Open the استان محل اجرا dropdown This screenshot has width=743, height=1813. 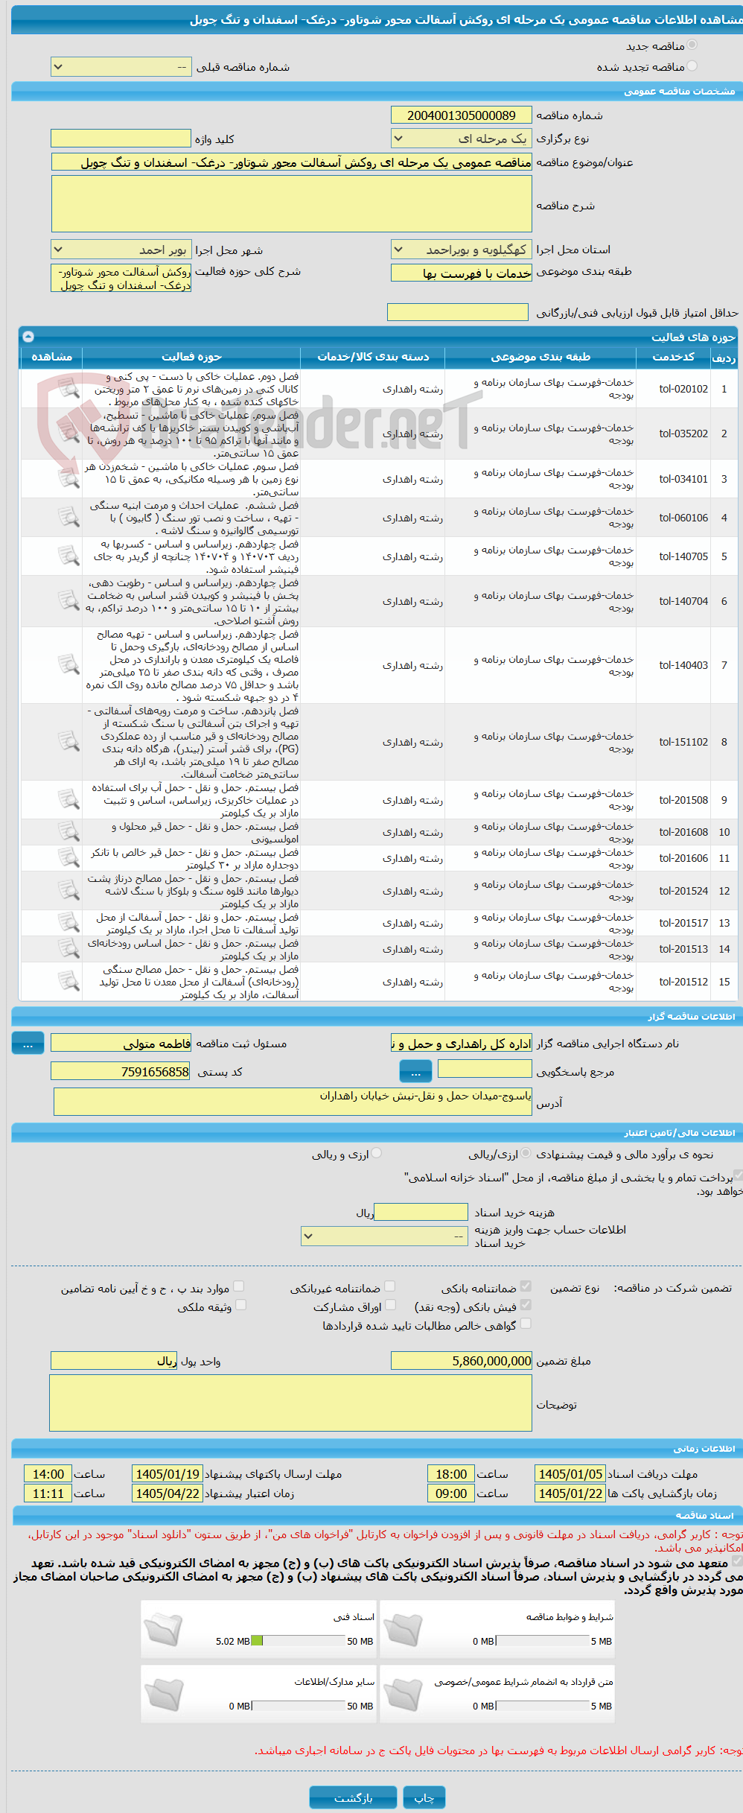pos(462,250)
